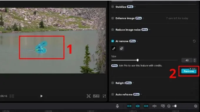Select the AI remove eraser tool
Image resolution: width=200 pixels, height=112 pixels.
point(121,48)
